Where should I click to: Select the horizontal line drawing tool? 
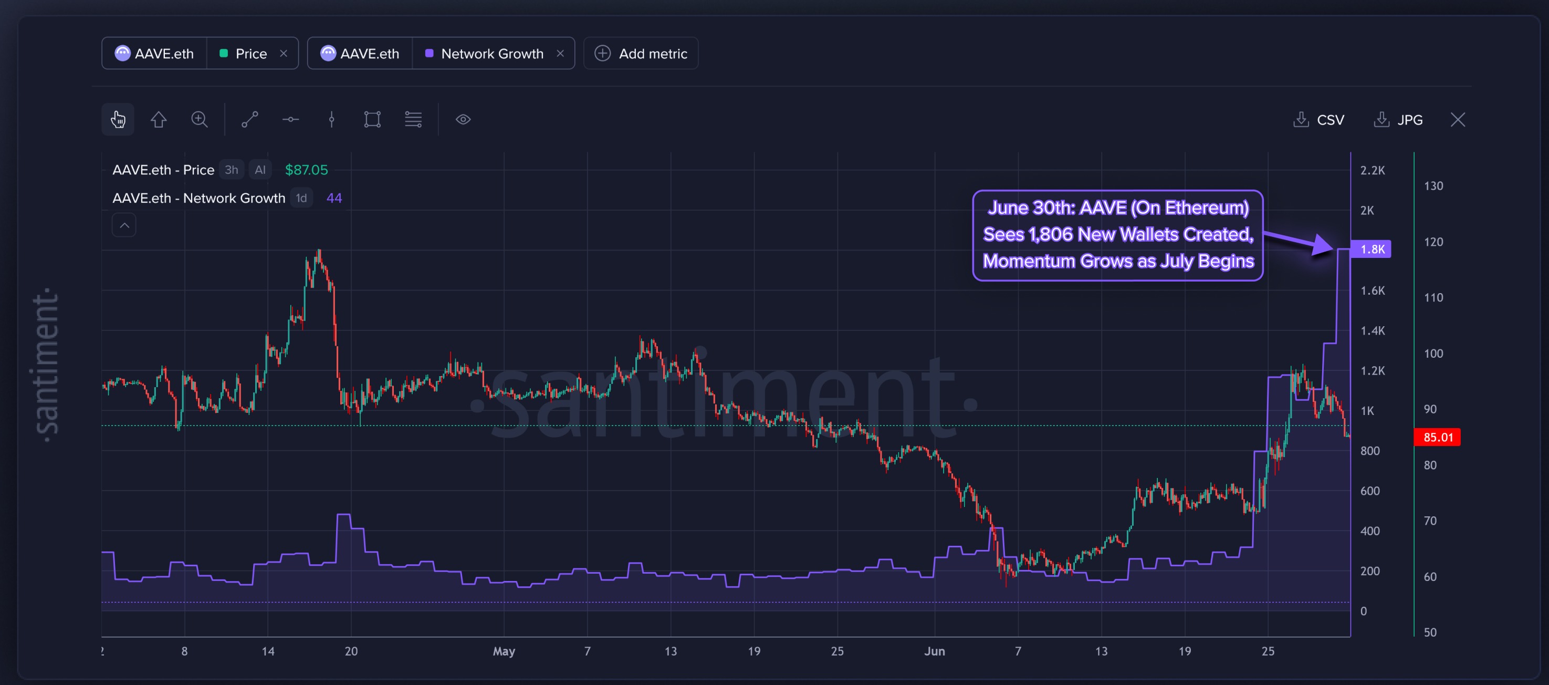[x=291, y=119]
